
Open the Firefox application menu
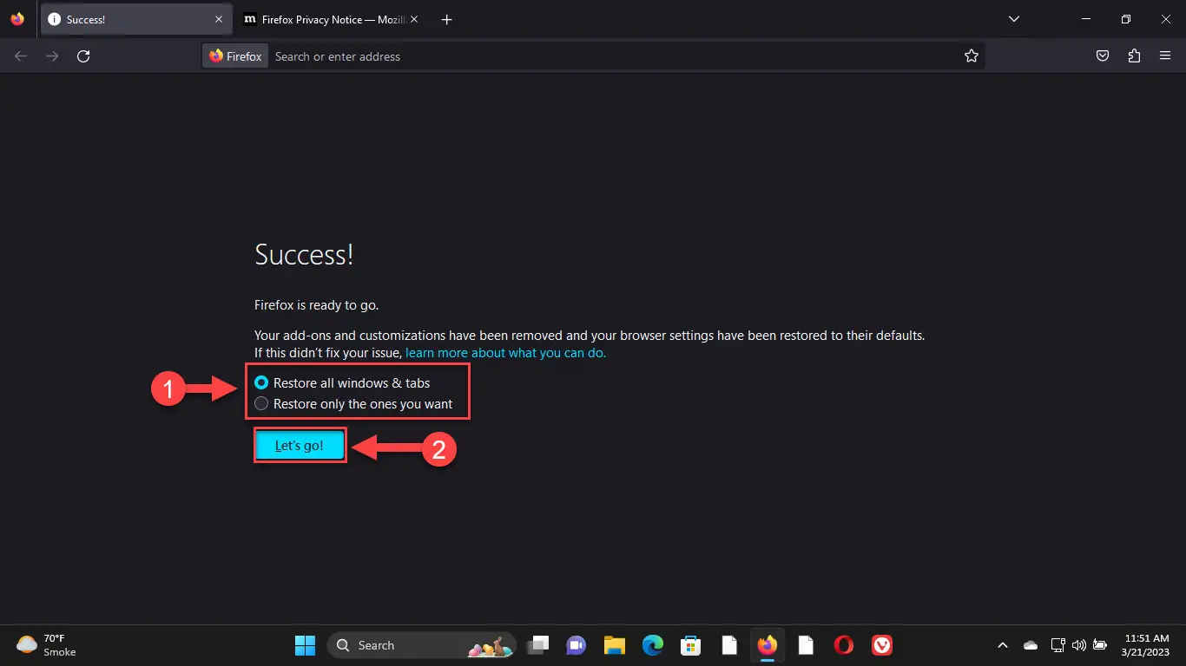[x=1165, y=56]
